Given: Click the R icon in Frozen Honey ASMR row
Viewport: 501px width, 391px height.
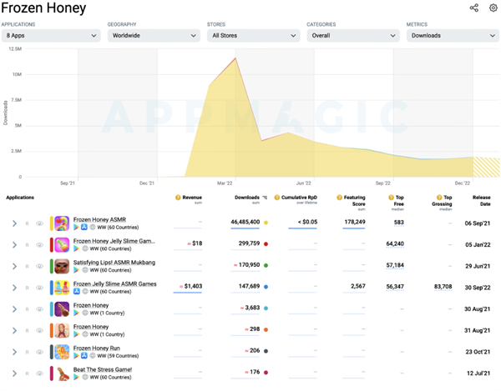Looking at the screenshot, I should click(28, 223).
